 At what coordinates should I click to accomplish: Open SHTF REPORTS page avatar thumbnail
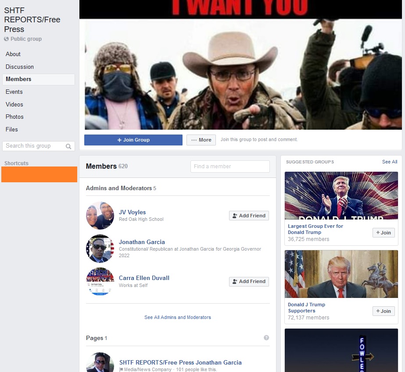coord(100,362)
